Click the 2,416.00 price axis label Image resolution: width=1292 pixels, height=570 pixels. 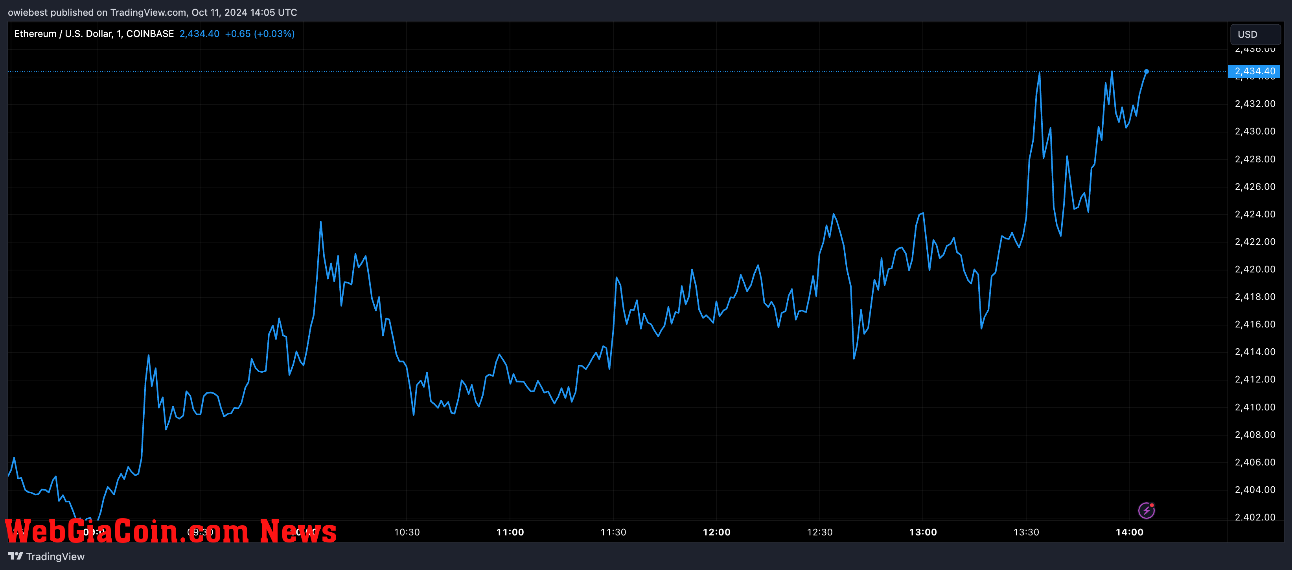pyautogui.click(x=1255, y=324)
